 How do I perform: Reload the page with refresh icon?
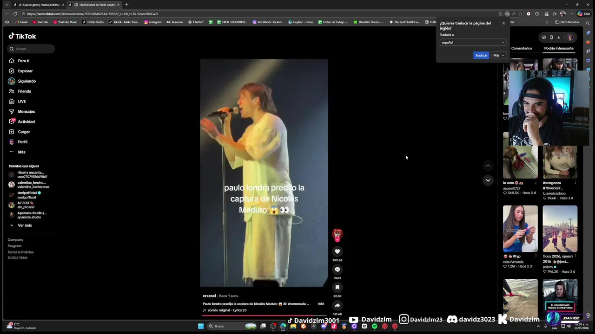pyautogui.click(x=15, y=14)
